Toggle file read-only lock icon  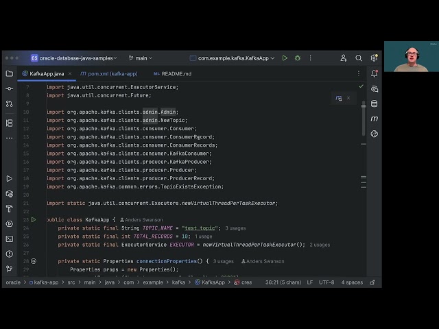pos(372,282)
